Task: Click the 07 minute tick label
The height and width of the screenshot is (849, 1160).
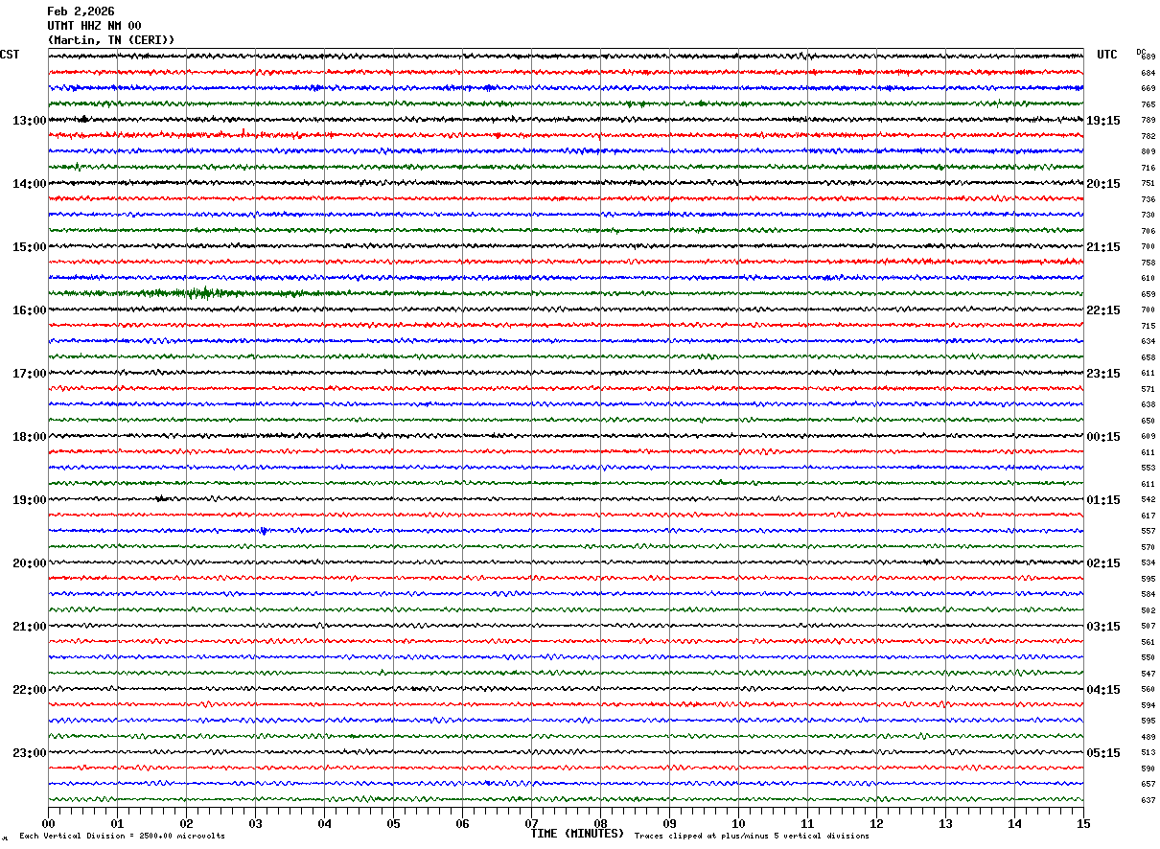Action: click(x=531, y=823)
